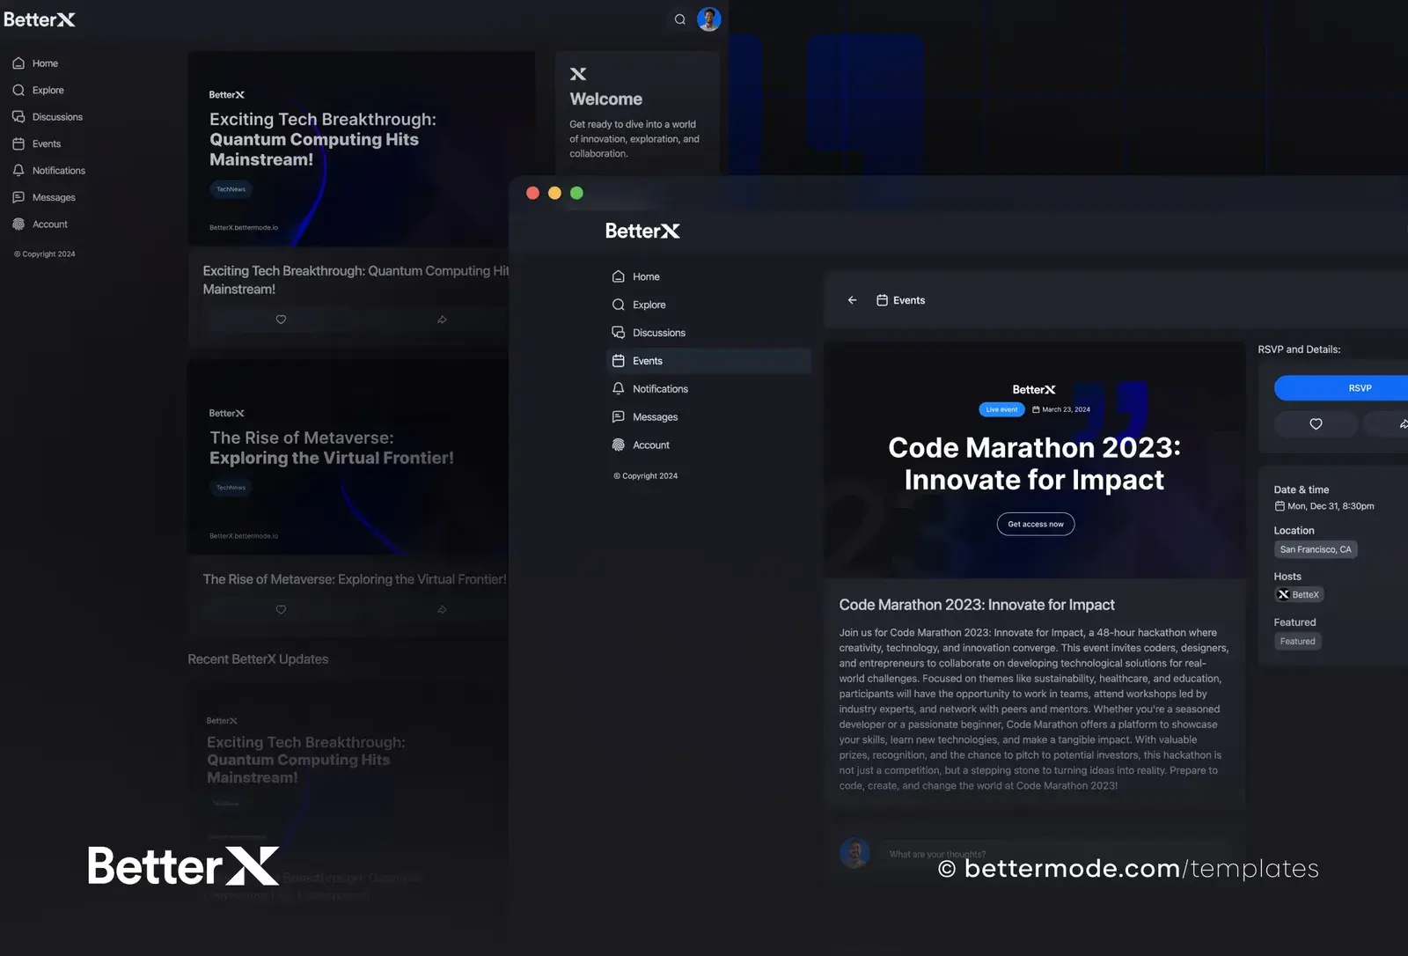The width and height of the screenshot is (1408, 956).
Task: Click TechNews tag on the Metaverse cover
Action: [231, 487]
